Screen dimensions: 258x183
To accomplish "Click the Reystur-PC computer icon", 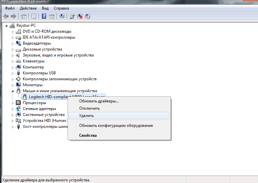I will coord(12,25).
